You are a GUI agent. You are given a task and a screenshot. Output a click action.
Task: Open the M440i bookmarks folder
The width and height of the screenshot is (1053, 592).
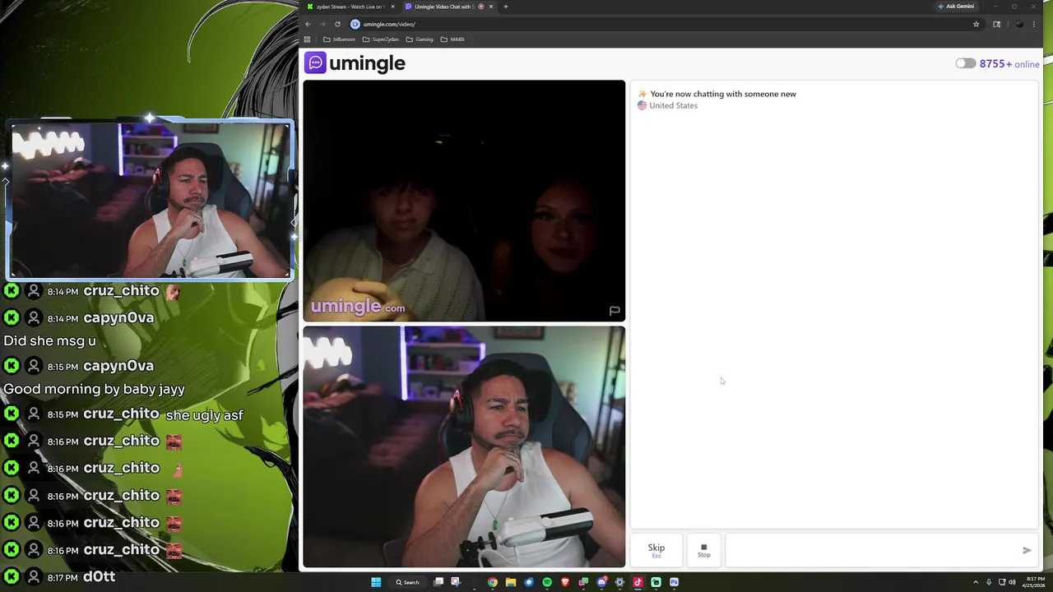(x=453, y=39)
